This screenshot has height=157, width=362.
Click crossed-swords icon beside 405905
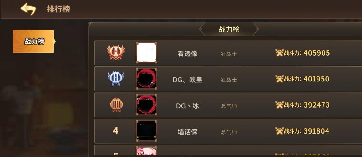coord(279,53)
